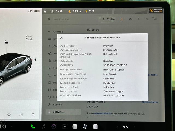Unmute the volume speaker icon

[125, 127]
